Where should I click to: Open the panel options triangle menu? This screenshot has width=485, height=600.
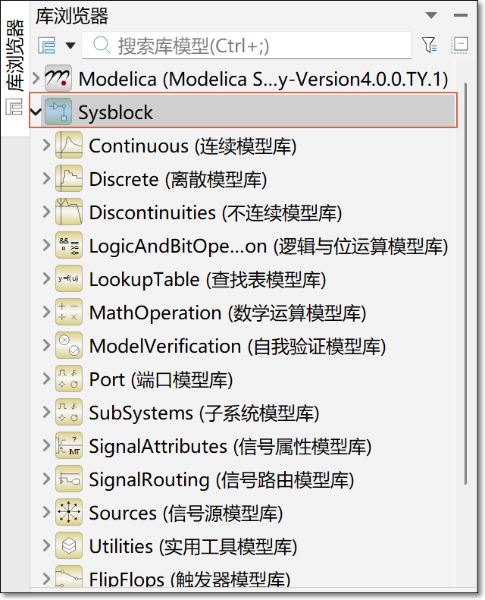tap(431, 15)
